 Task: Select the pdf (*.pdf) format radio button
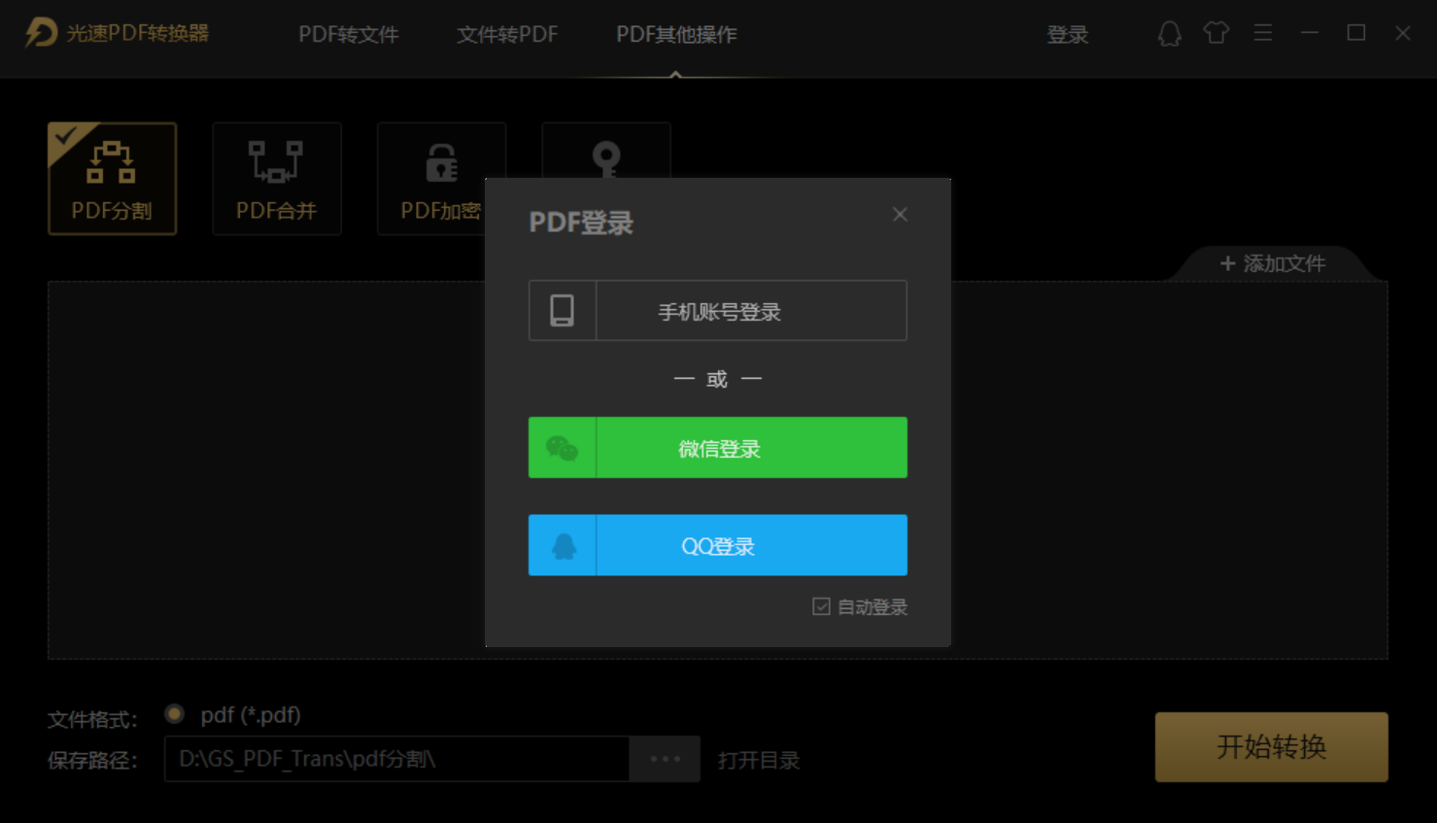[175, 714]
